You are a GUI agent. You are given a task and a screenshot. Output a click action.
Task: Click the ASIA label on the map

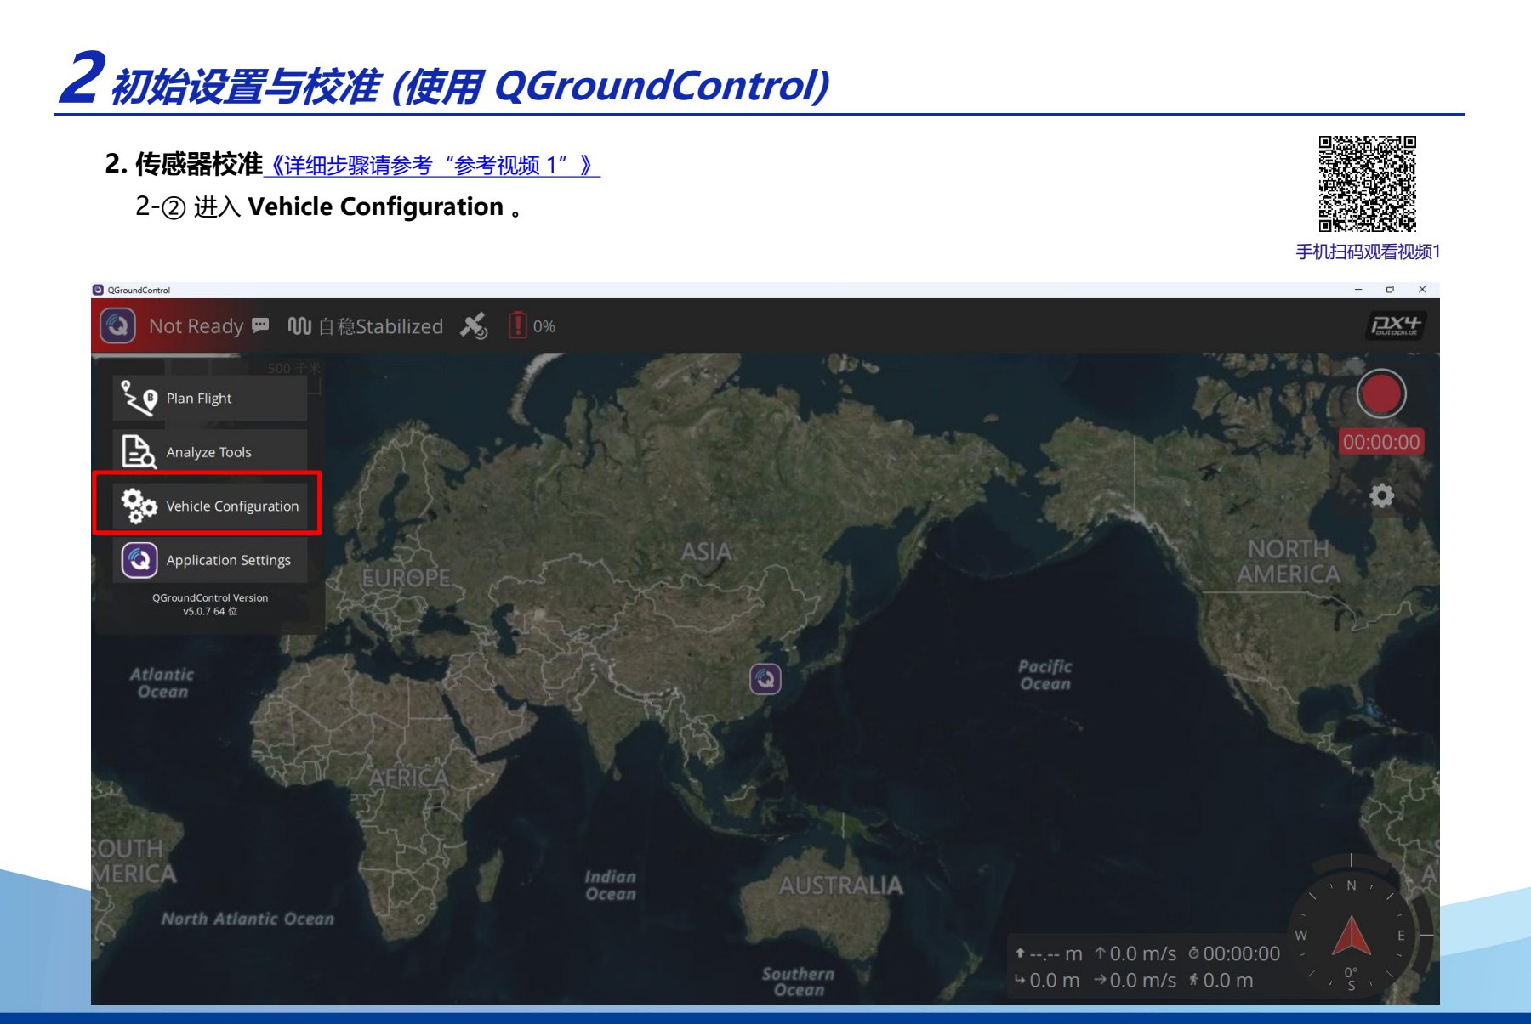(707, 552)
